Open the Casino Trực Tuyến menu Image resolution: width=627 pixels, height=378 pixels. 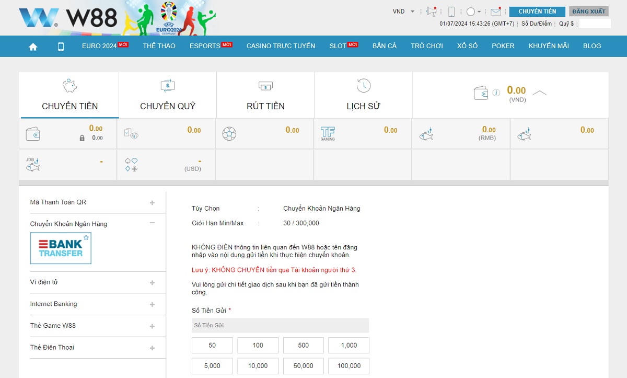coord(281,46)
